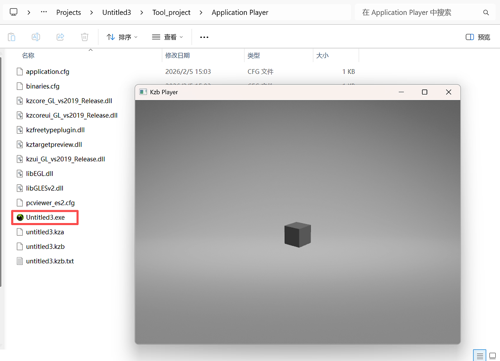This screenshot has width=500, height=361.
Task: Sort files by the 类型 column header
Action: pos(254,55)
